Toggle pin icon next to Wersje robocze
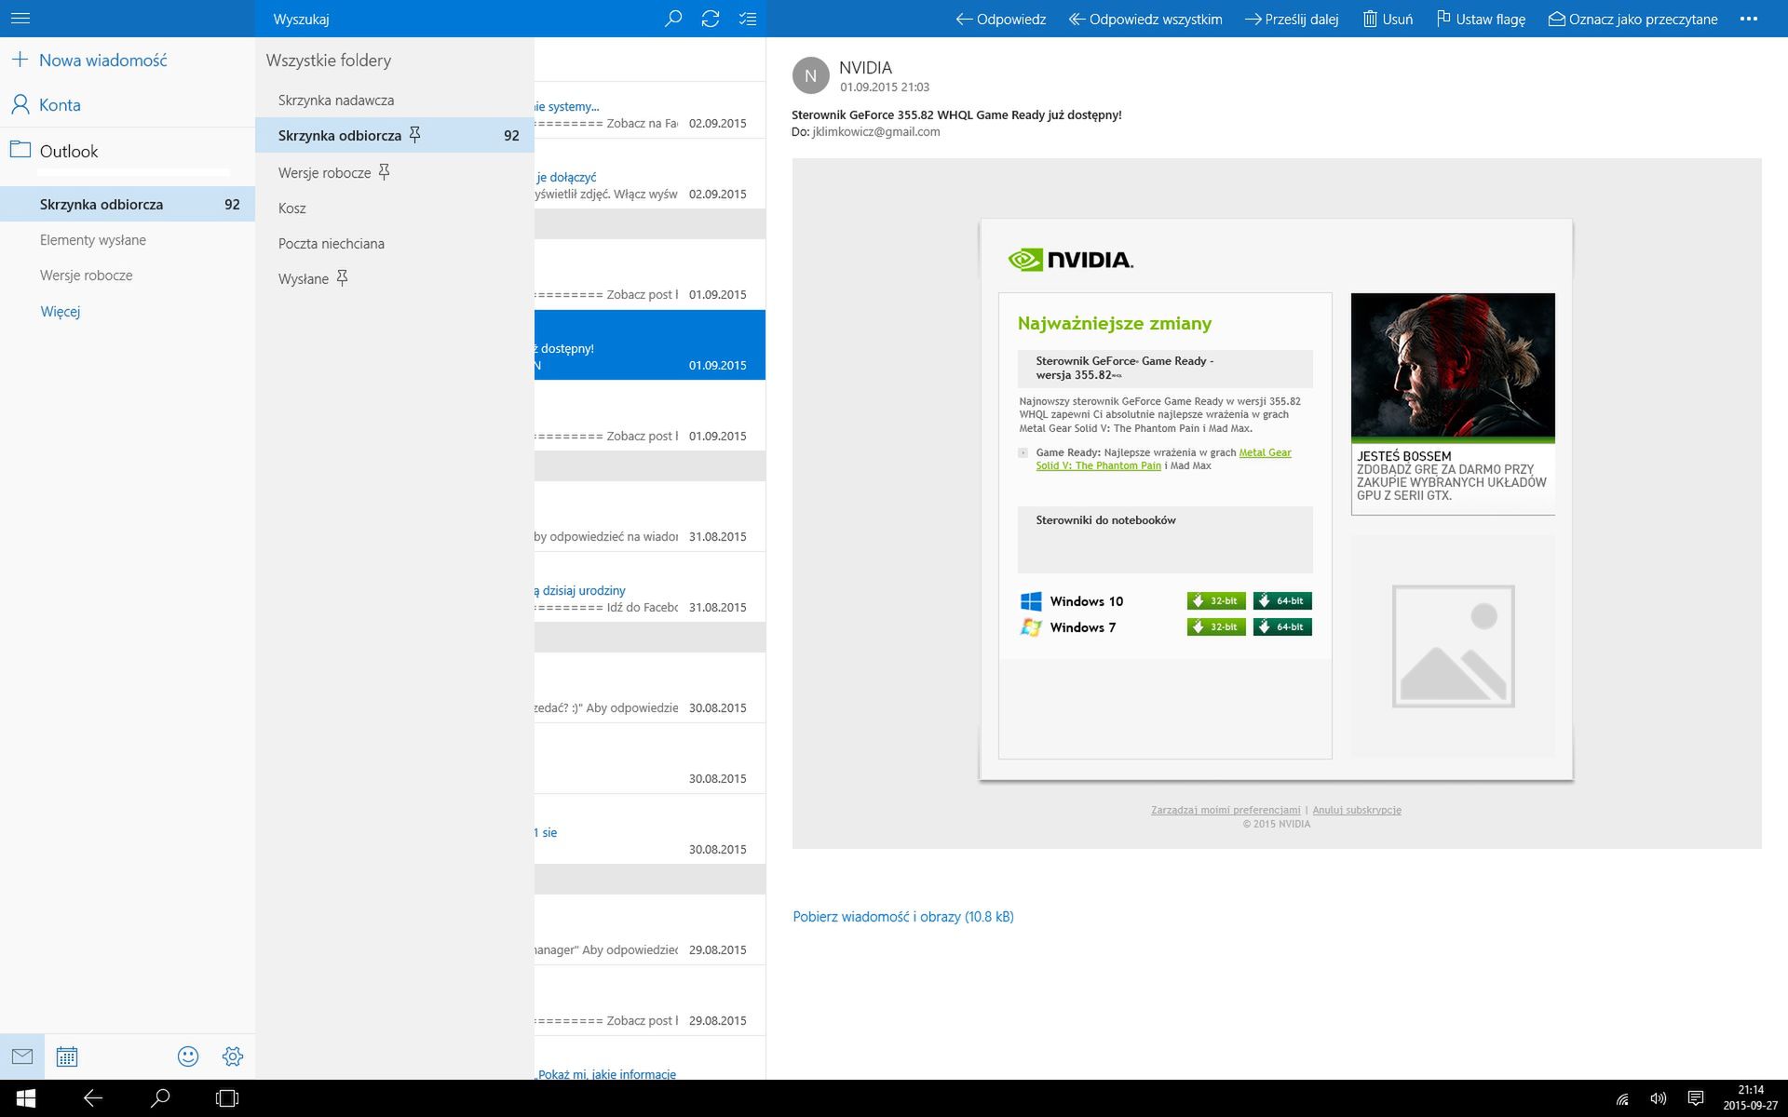 pos(384,172)
